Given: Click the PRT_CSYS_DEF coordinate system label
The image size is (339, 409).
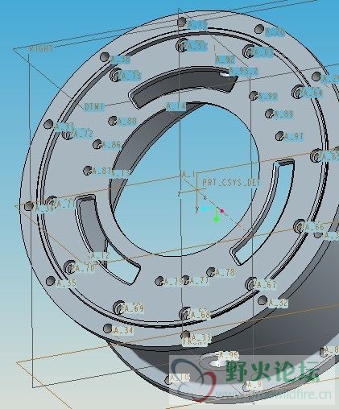Looking at the screenshot, I should click(x=231, y=183).
